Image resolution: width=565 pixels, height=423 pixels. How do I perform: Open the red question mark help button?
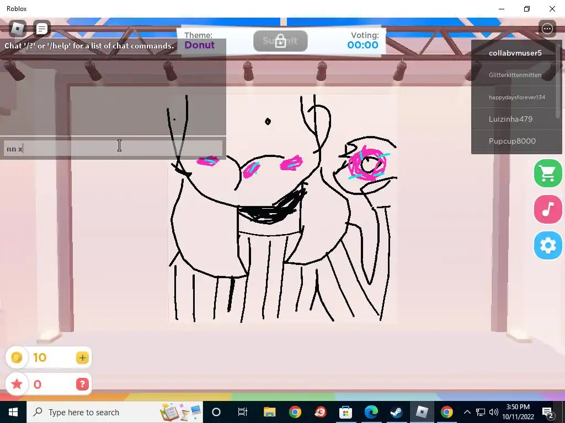[x=82, y=384]
